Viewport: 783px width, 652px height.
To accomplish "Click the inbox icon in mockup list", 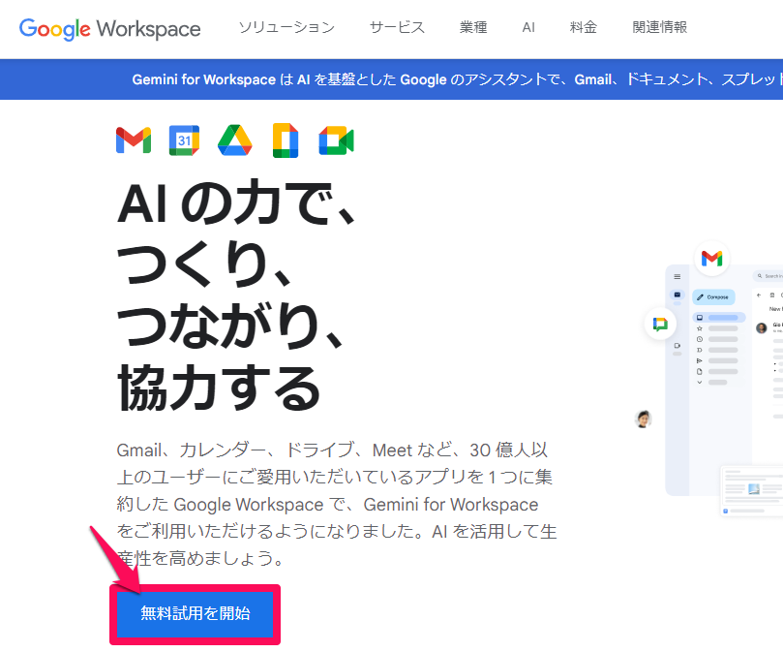I will click(700, 318).
